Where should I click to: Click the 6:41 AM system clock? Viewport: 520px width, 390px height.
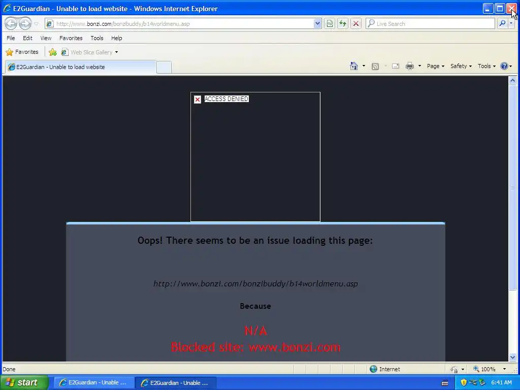pyautogui.click(x=501, y=383)
